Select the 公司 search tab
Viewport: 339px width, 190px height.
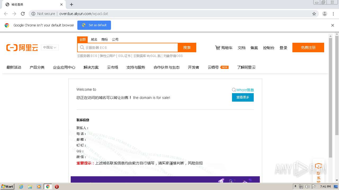tap(115, 40)
